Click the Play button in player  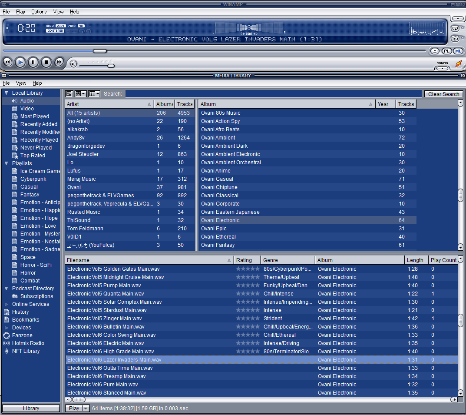[x=20, y=62]
